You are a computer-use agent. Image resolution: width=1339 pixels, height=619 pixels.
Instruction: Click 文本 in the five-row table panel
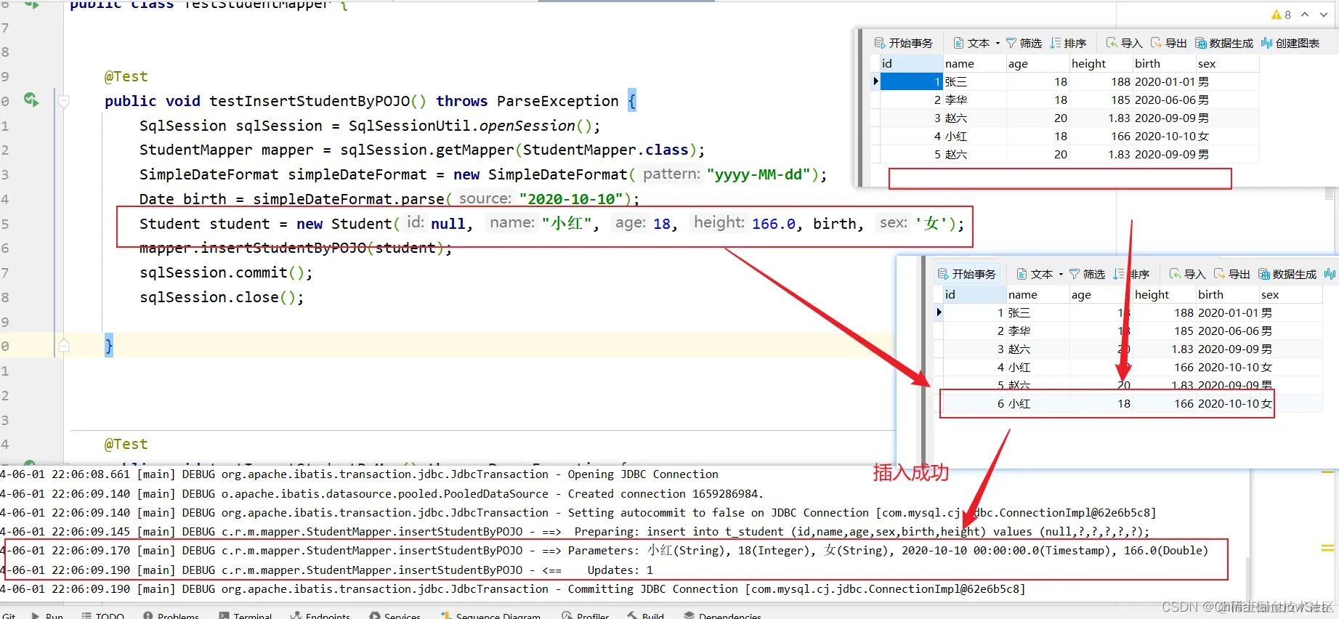971,43
